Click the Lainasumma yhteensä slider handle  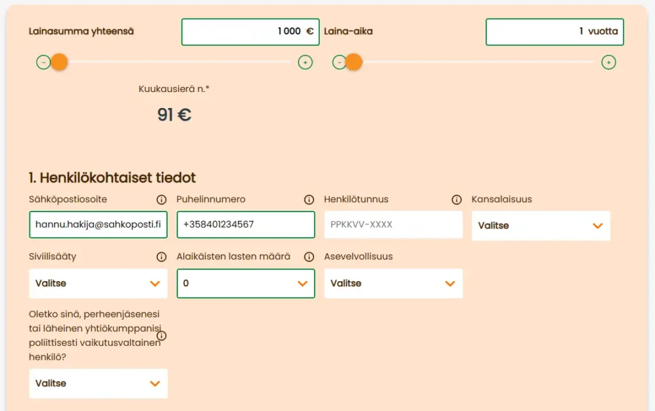[x=59, y=63]
